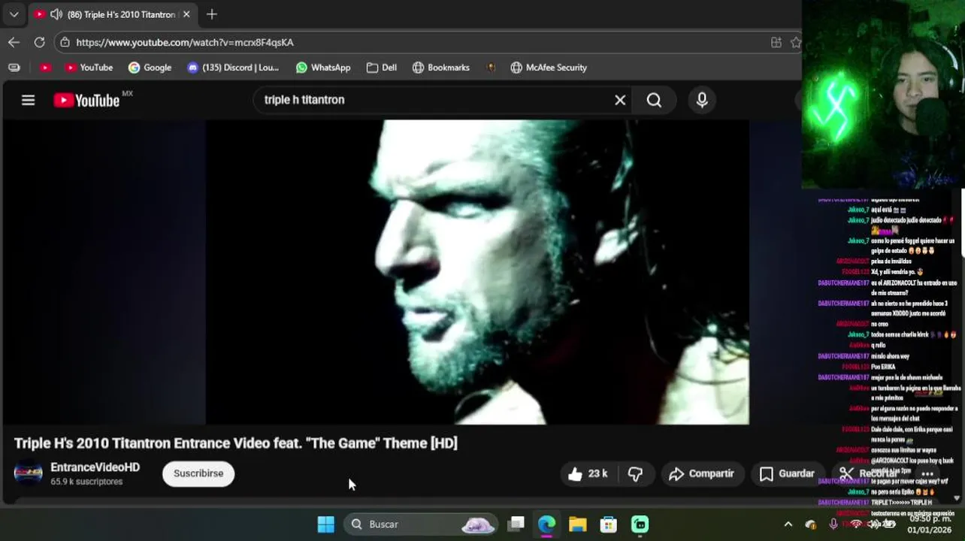This screenshot has height=541, width=965.
Task: Dislike the video with thumbs down
Action: click(x=635, y=473)
